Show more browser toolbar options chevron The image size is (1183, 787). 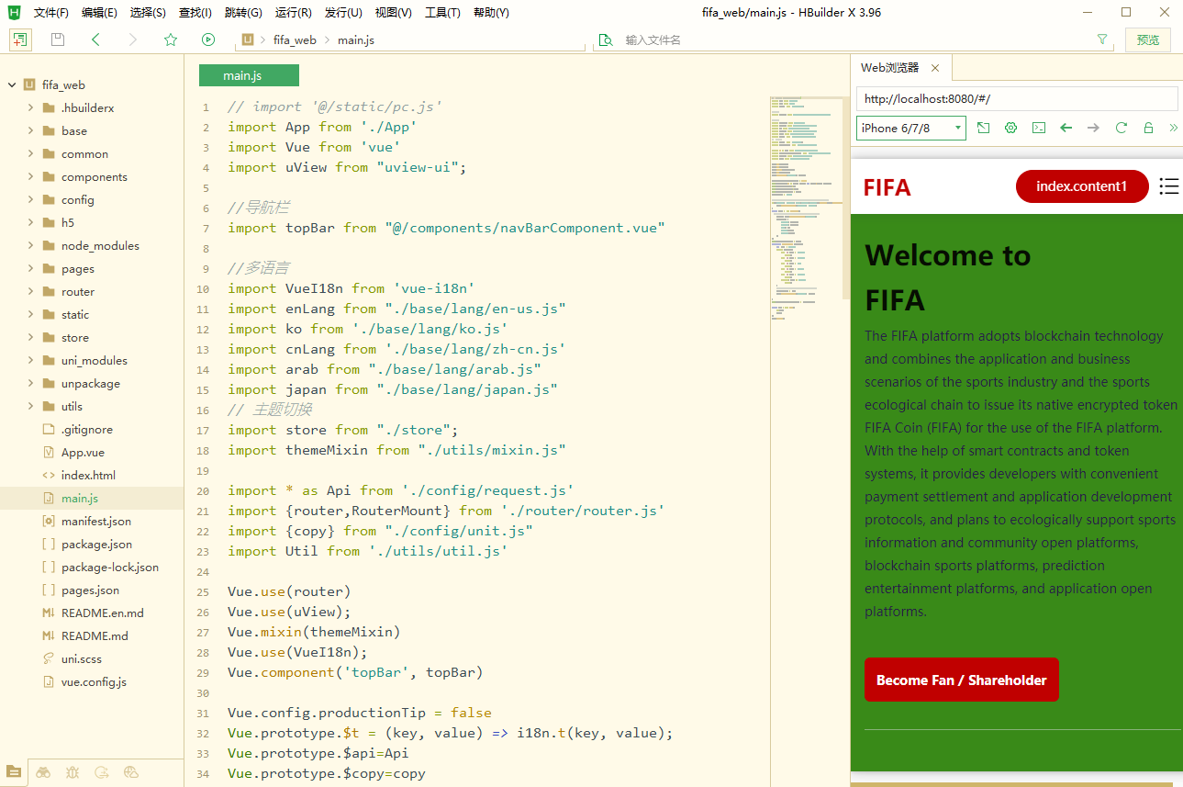point(1173,128)
